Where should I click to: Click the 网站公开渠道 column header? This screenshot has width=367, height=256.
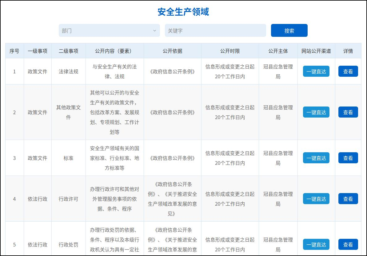pos(316,51)
